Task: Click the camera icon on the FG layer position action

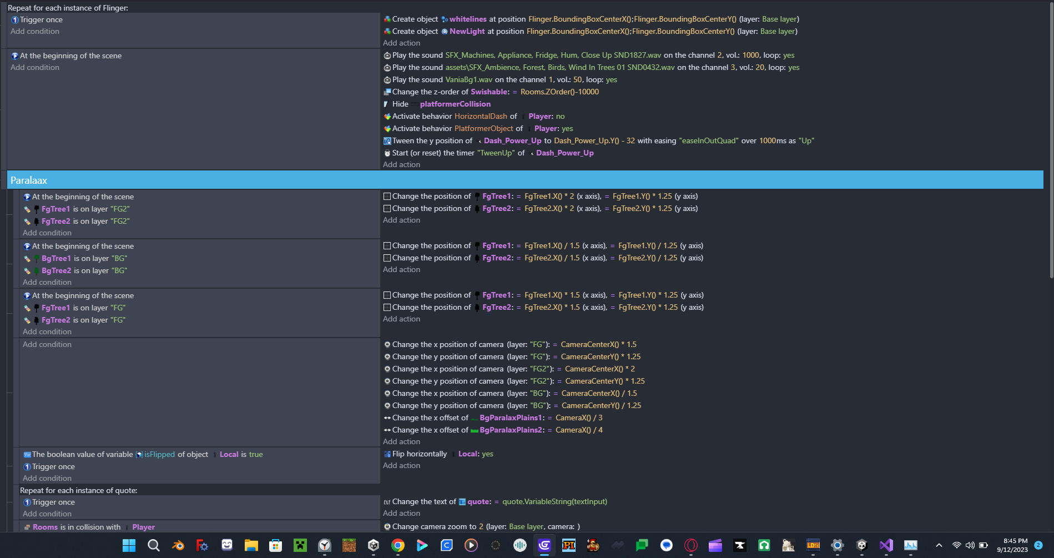Action: (387, 344)
